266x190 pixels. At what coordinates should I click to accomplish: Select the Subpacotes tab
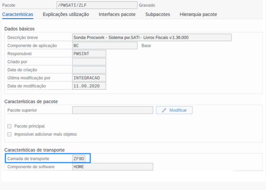tap(158, 15)
